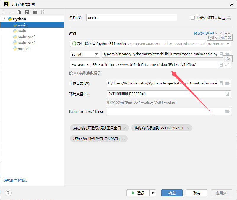The image size is (237, 200).
Task: Collapse the Python configurations tree node
Action: point(4,19)
